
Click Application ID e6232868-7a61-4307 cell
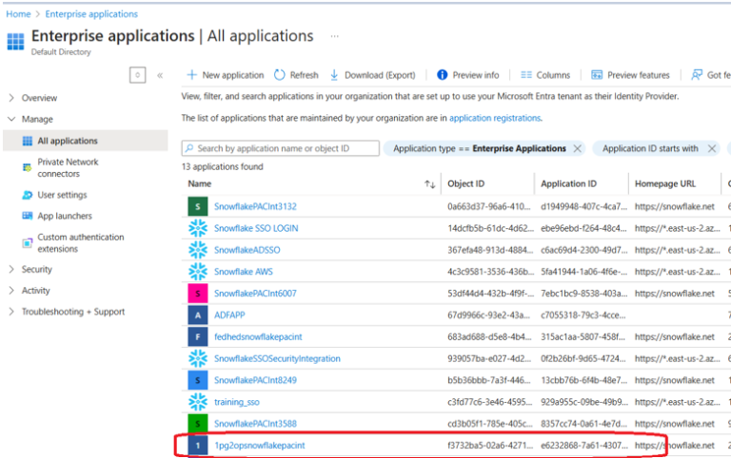584,446
